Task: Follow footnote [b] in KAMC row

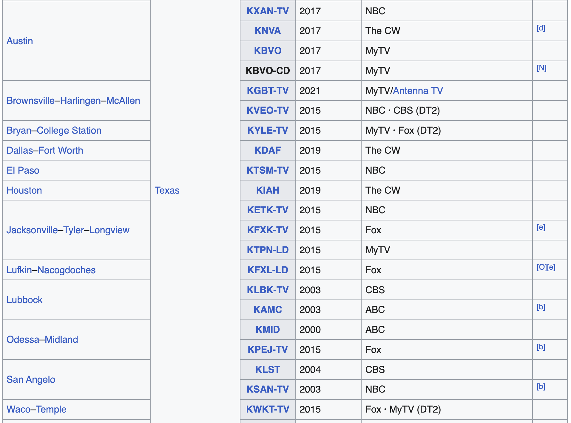Action: pyautogui.click(x=541, y=307)
